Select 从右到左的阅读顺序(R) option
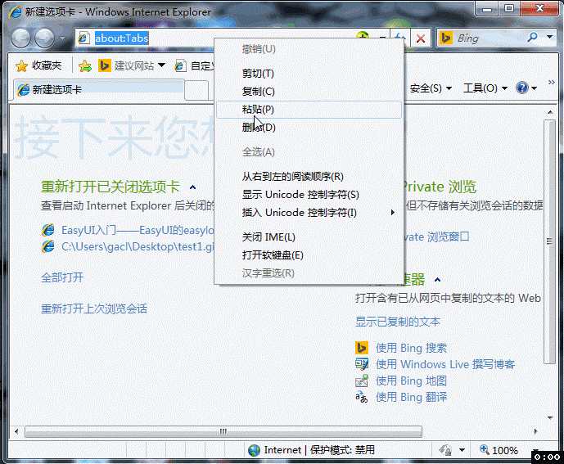The width and height of the screenshot is (564, 464). (309, 177)
